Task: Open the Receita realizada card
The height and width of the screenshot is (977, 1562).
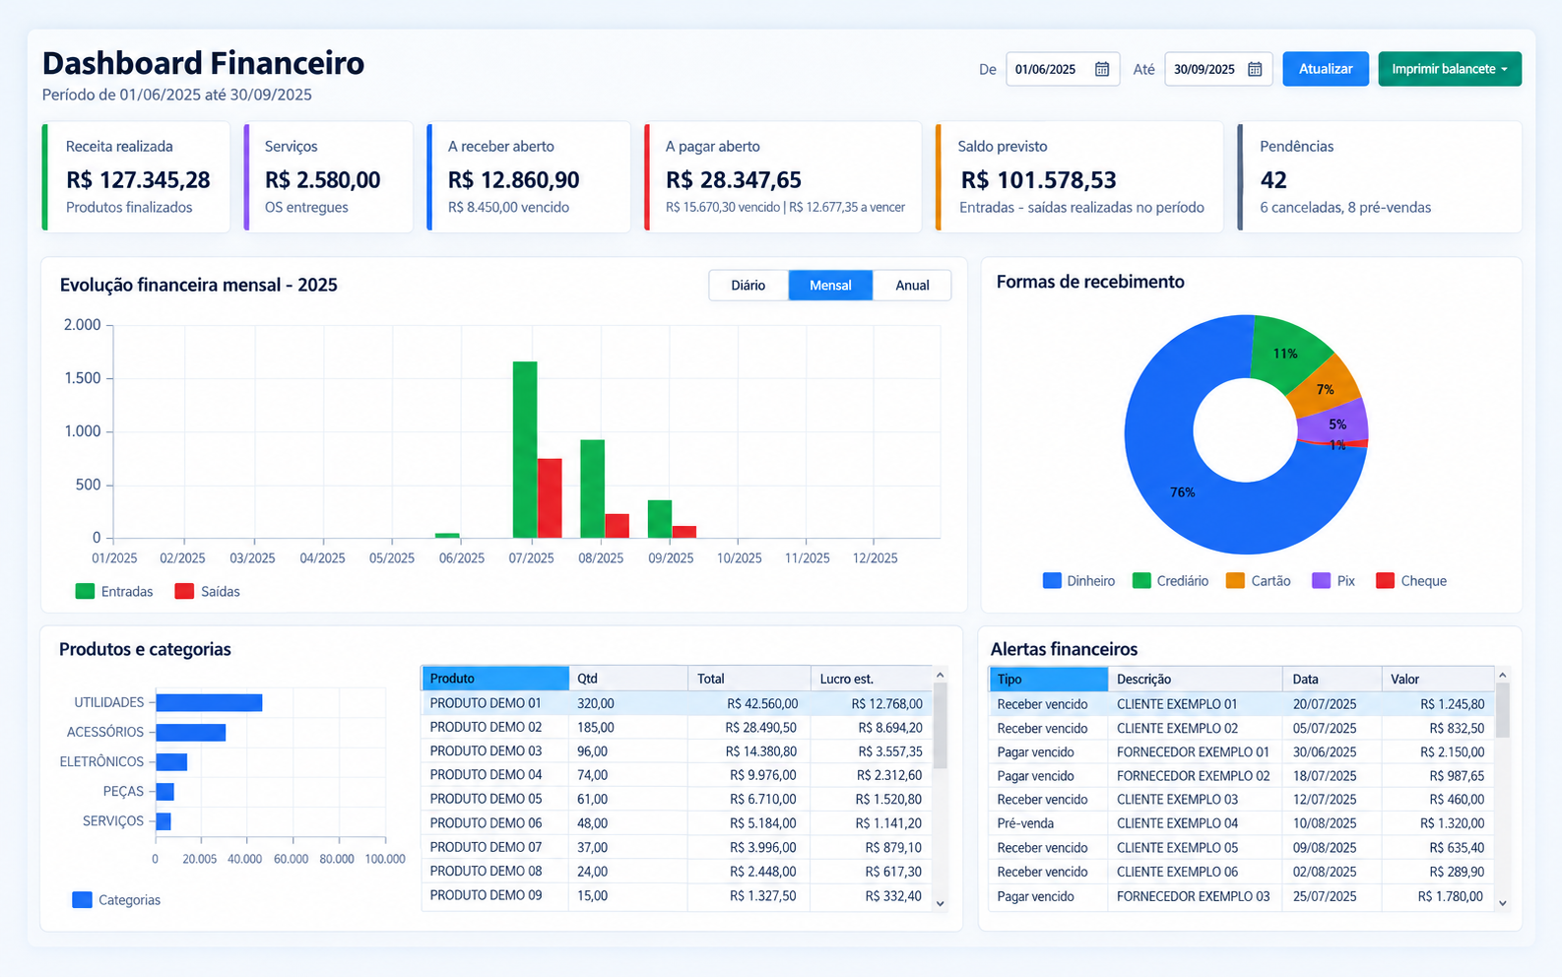Action: pos(136,177)
